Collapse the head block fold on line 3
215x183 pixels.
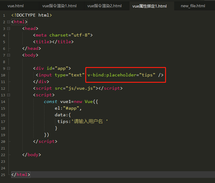[8, 28]
